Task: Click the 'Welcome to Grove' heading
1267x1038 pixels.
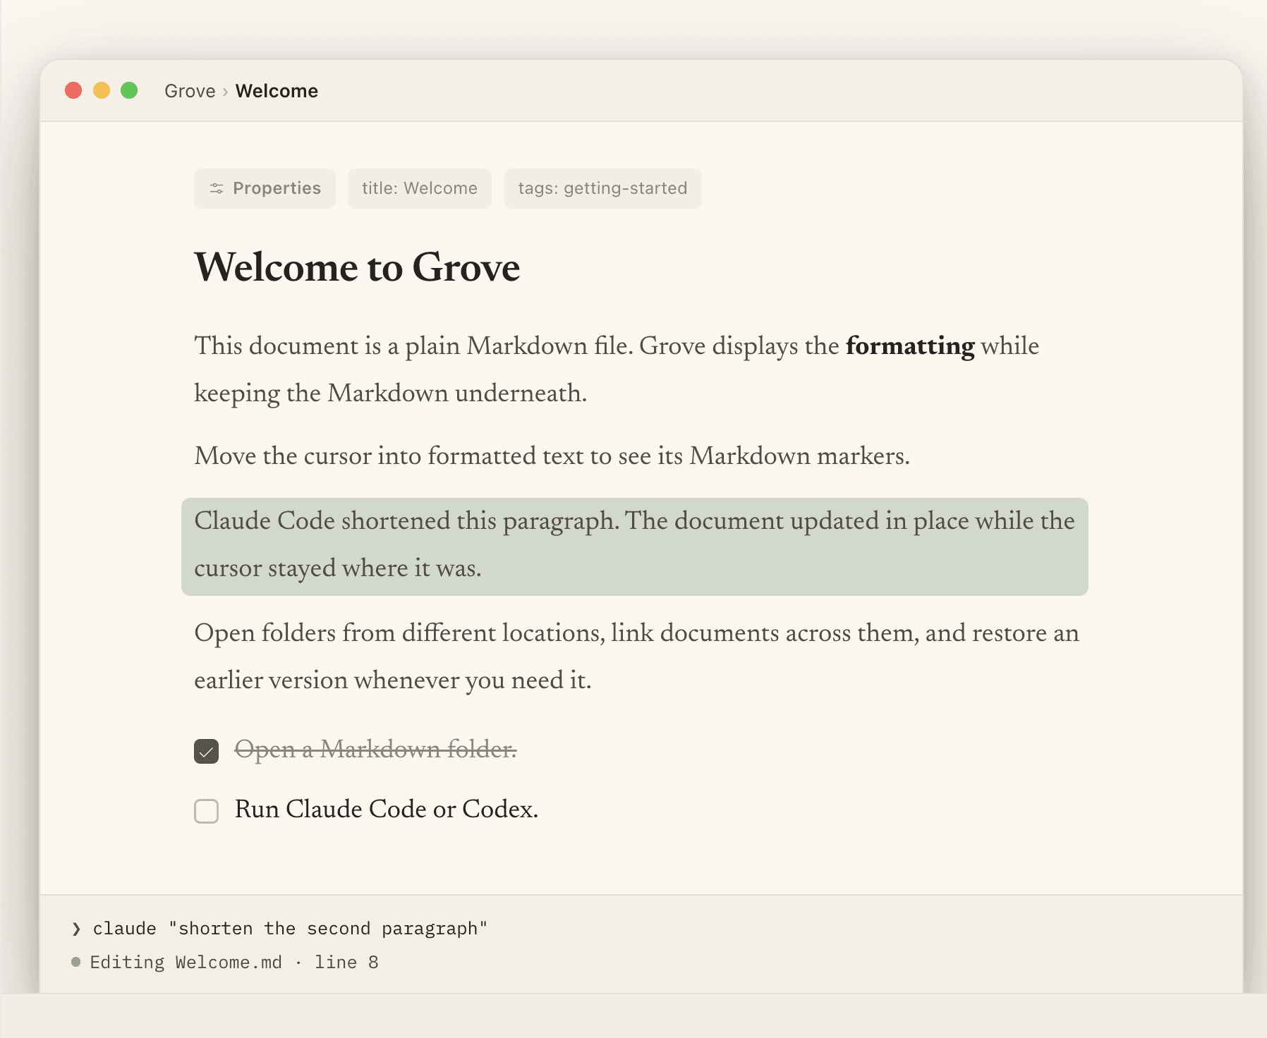Action: (x=357, y=267)
